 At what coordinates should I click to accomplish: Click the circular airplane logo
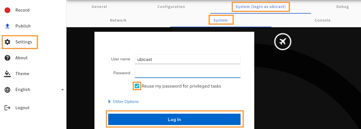coord(283,42)
